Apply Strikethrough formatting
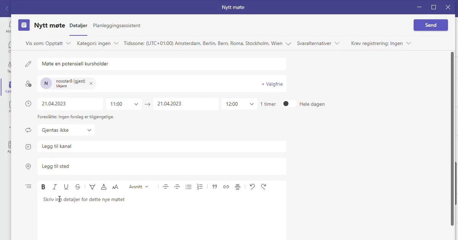The image size is (458, 240). (x=77, y=187)
